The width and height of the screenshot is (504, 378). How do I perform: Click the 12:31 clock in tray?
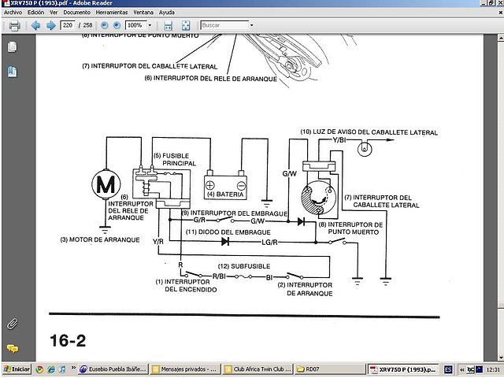click(x=494, y=369)
